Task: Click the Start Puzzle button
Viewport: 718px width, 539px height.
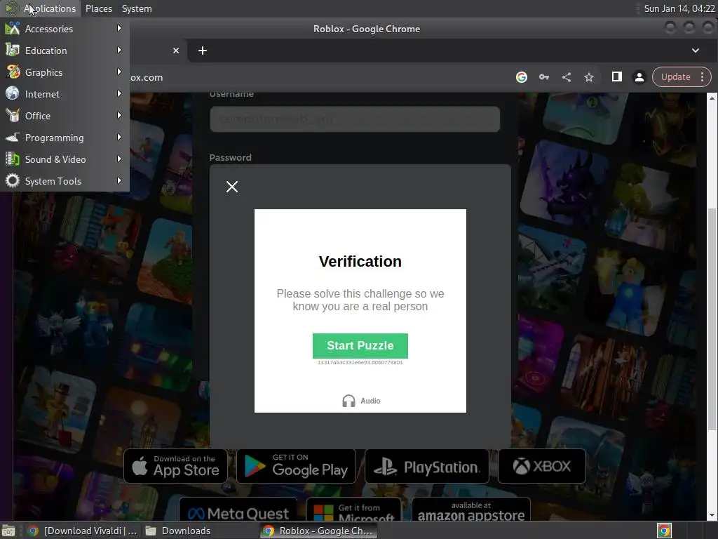Action: 360,345
